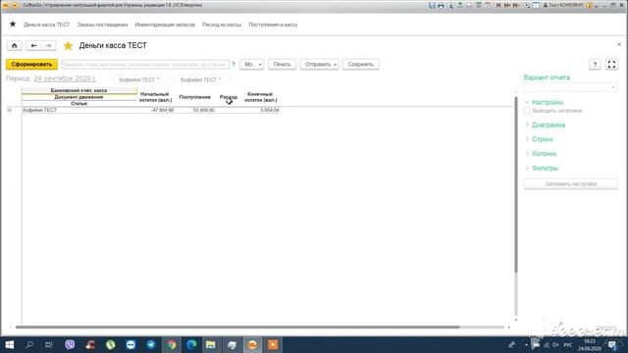Open Инвентаризации запасов from favorites bar
This screenshot has width=628, height=353.
coord(165,25)
